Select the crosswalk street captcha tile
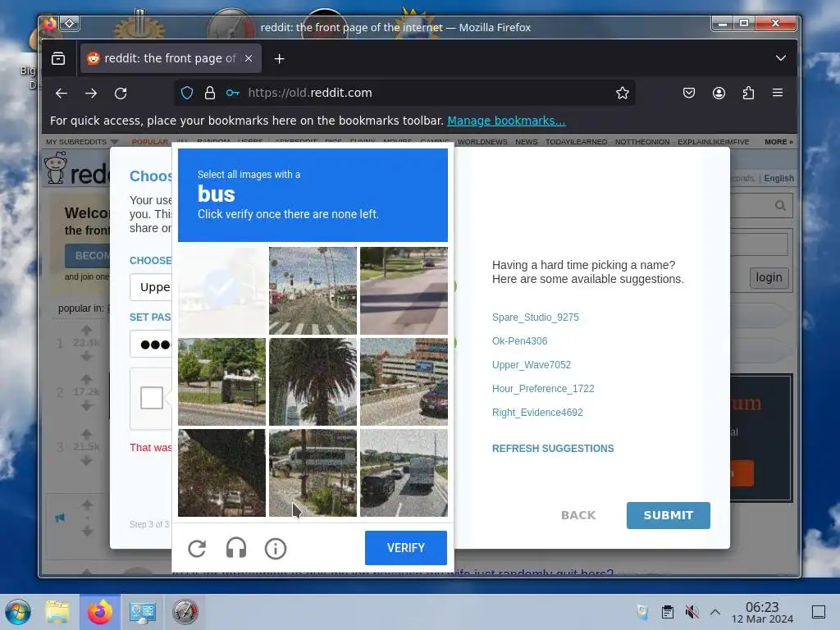 point(313,290)
